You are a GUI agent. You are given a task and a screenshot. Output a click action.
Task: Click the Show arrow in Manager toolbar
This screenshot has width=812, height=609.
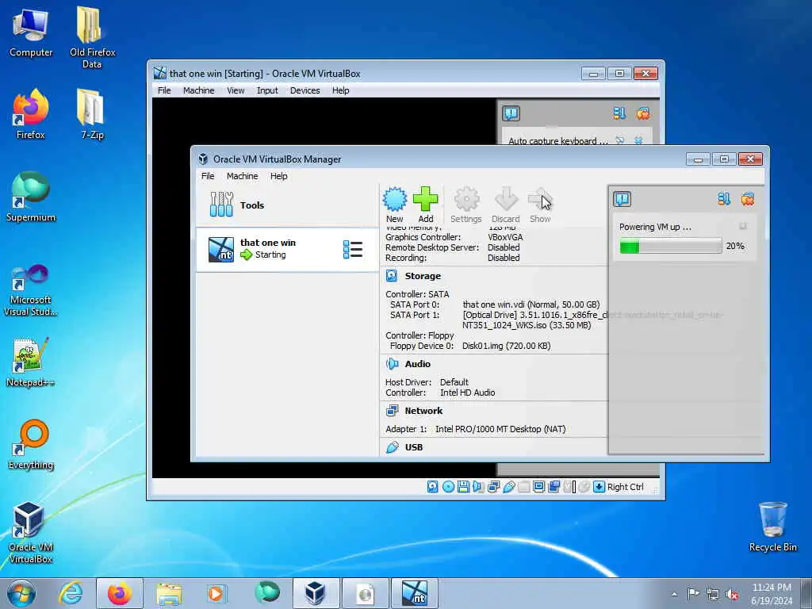tap(540, 205)
